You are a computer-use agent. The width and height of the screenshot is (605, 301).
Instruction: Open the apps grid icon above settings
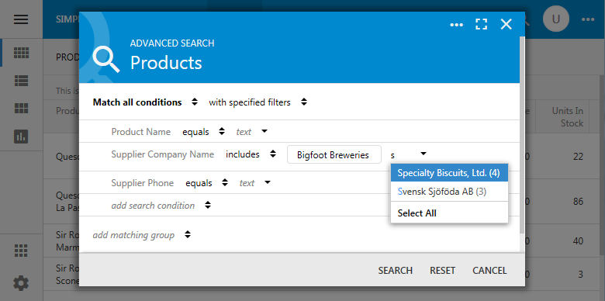click(x=21, y=251)
